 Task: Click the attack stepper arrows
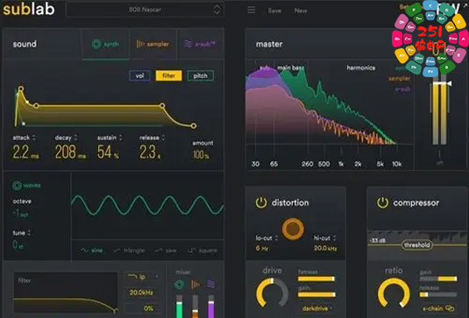tap(34, 138)
